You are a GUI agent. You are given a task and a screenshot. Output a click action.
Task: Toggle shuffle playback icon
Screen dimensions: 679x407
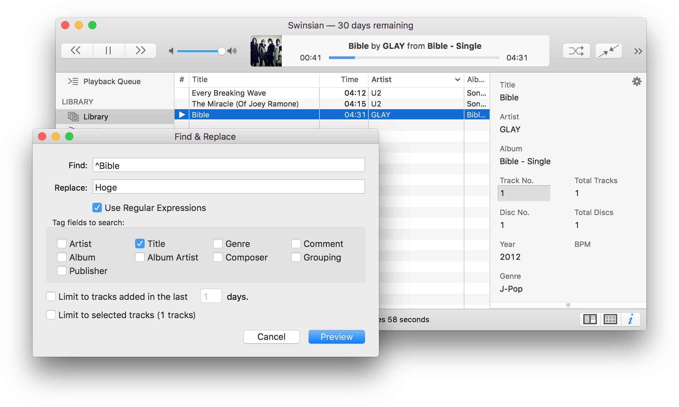point(576,51)
